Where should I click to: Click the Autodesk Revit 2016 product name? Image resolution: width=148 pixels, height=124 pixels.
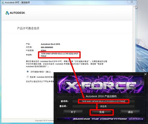pyautogui.click(x=50, y=44)
